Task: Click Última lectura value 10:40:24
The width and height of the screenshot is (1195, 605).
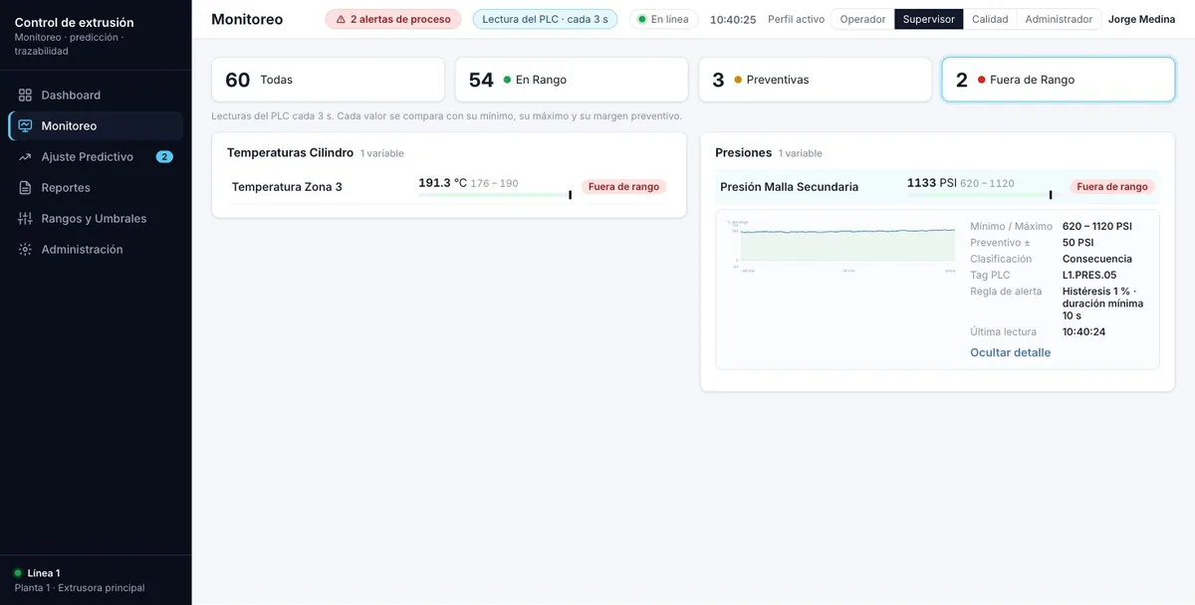Action: [1083, 332]
